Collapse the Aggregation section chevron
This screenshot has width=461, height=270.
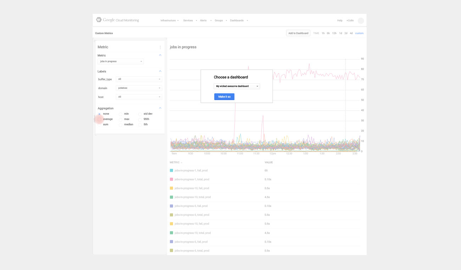[x=160, y=108]
